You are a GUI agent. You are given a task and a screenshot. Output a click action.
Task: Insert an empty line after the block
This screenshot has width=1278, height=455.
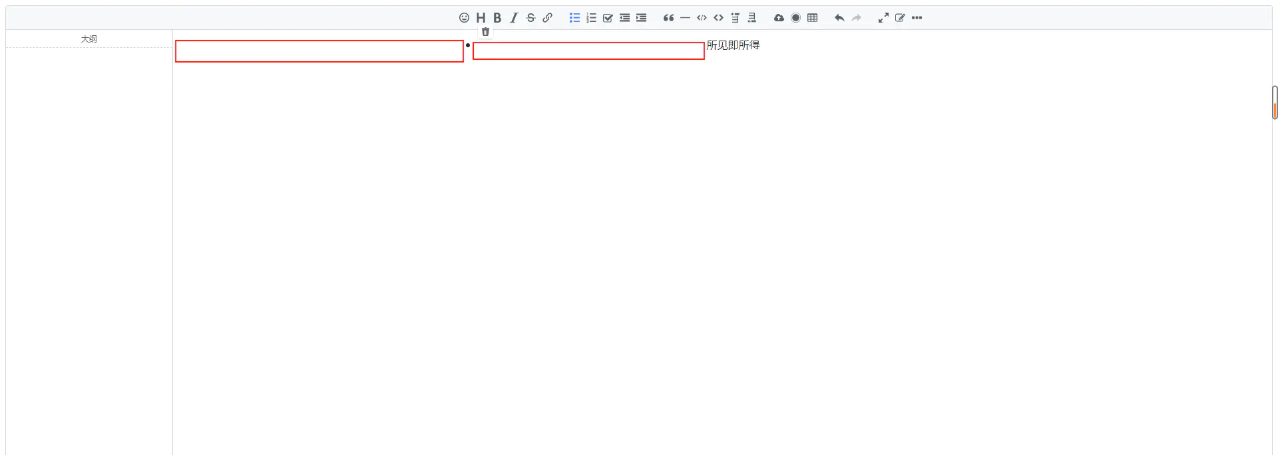751,18
